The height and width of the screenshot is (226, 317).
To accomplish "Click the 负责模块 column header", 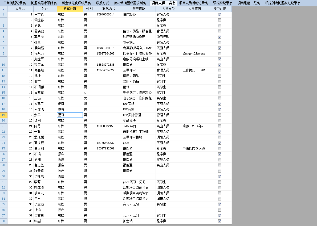I will [139, 9].
